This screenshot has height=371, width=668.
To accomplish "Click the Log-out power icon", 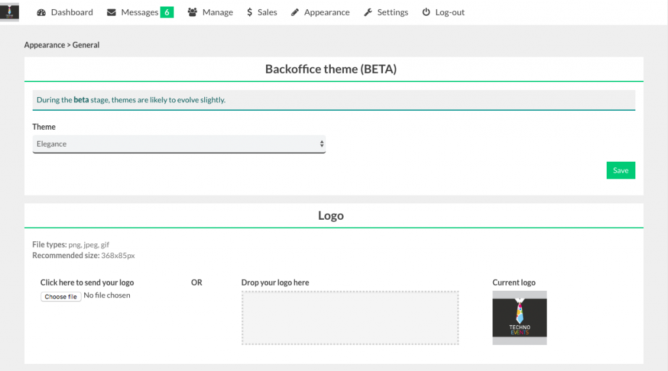I will pos(426,12).
